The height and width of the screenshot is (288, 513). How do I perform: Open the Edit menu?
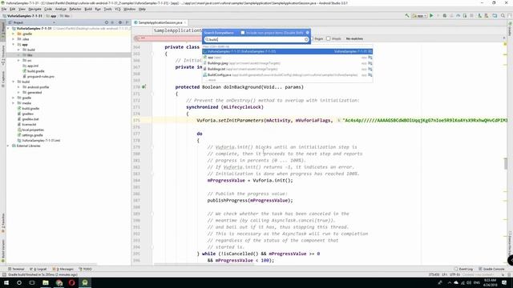[x=13, y=9]
